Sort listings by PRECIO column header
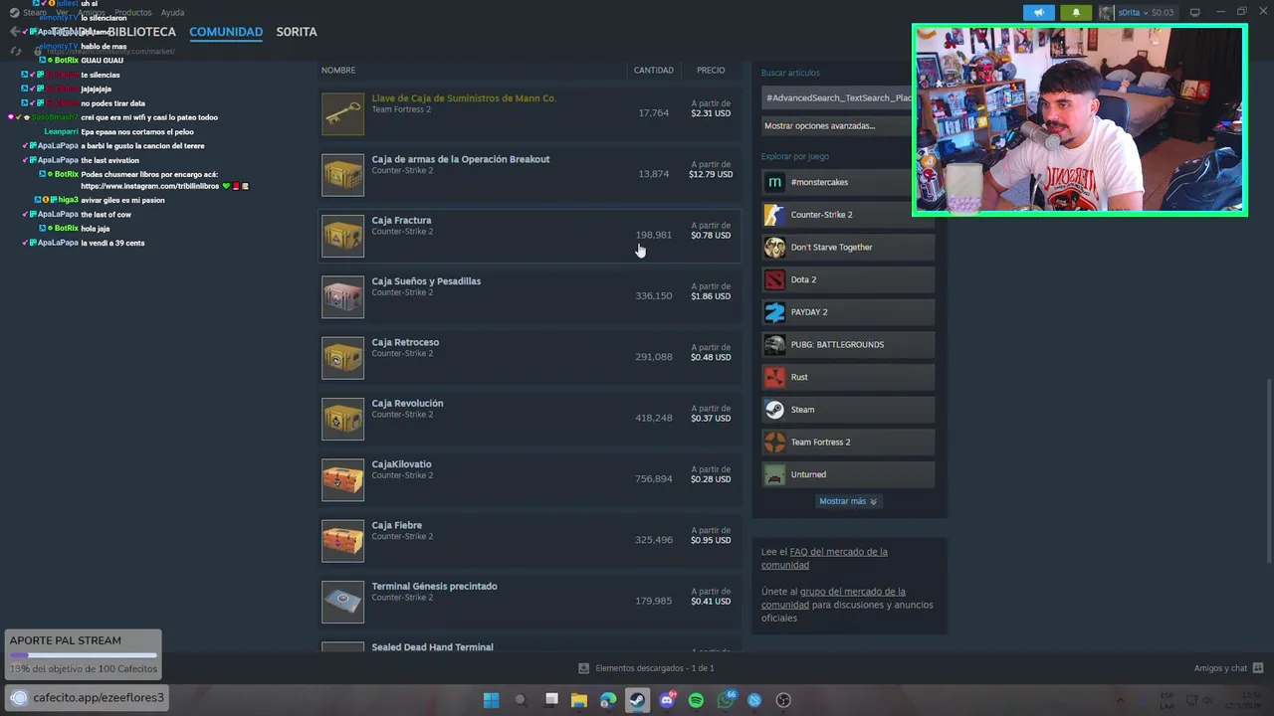1274x716 pixels. [x=711, y=71]
